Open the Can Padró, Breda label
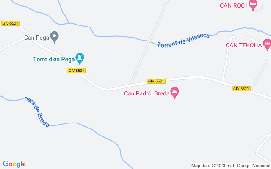The height and width of the screenshot is (169, 271). pyautogui.click(x=147, y=93)
